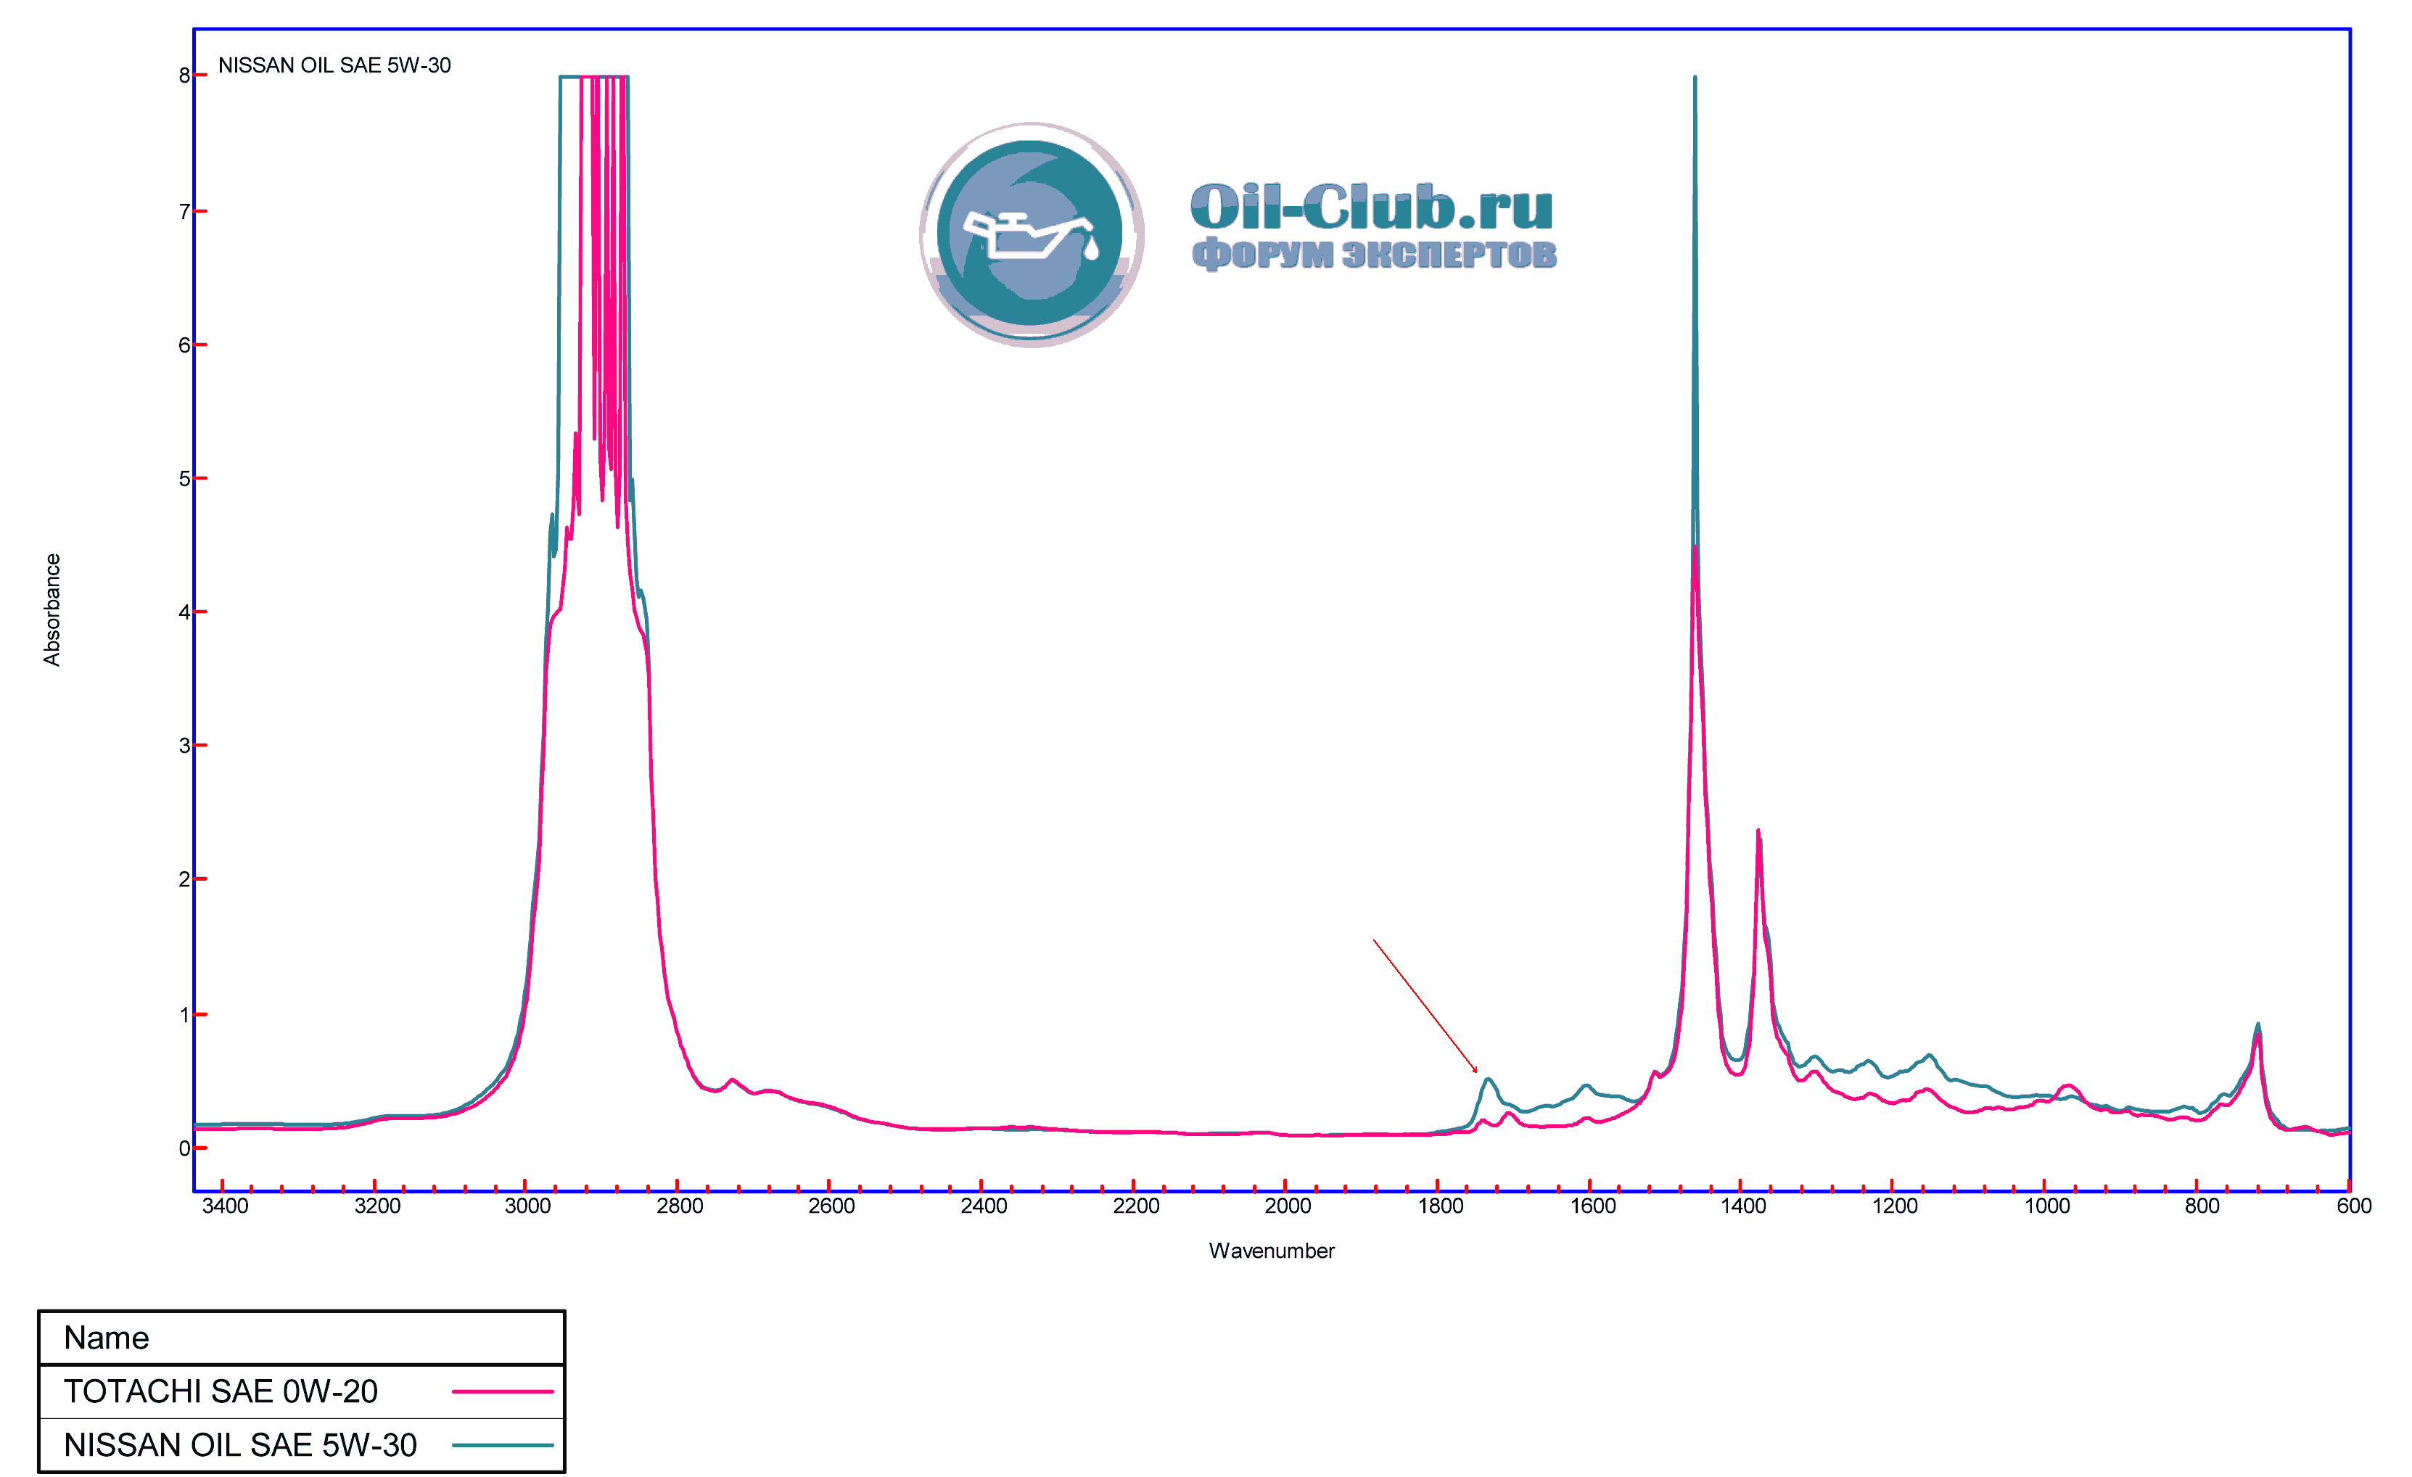
Task: Click the 1400 x-axis tick label
Action: (x=1745, y=1206)
